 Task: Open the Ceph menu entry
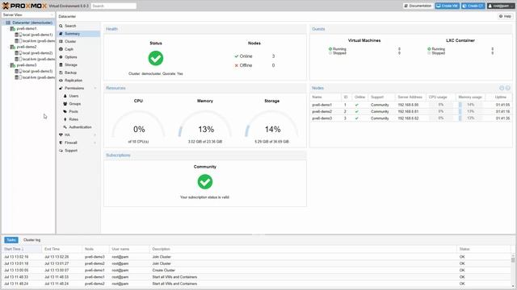[x=78, y=49]
